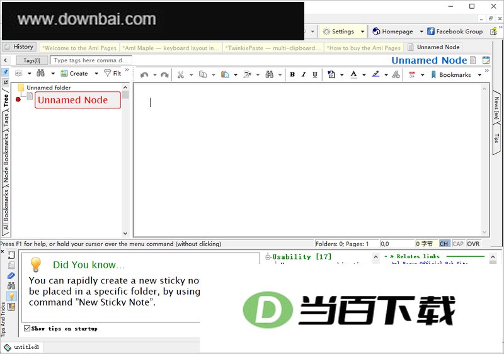Click the calendar icon beside Unnamed Node title
Screen dimensions: 504x354
pos(486,60)
